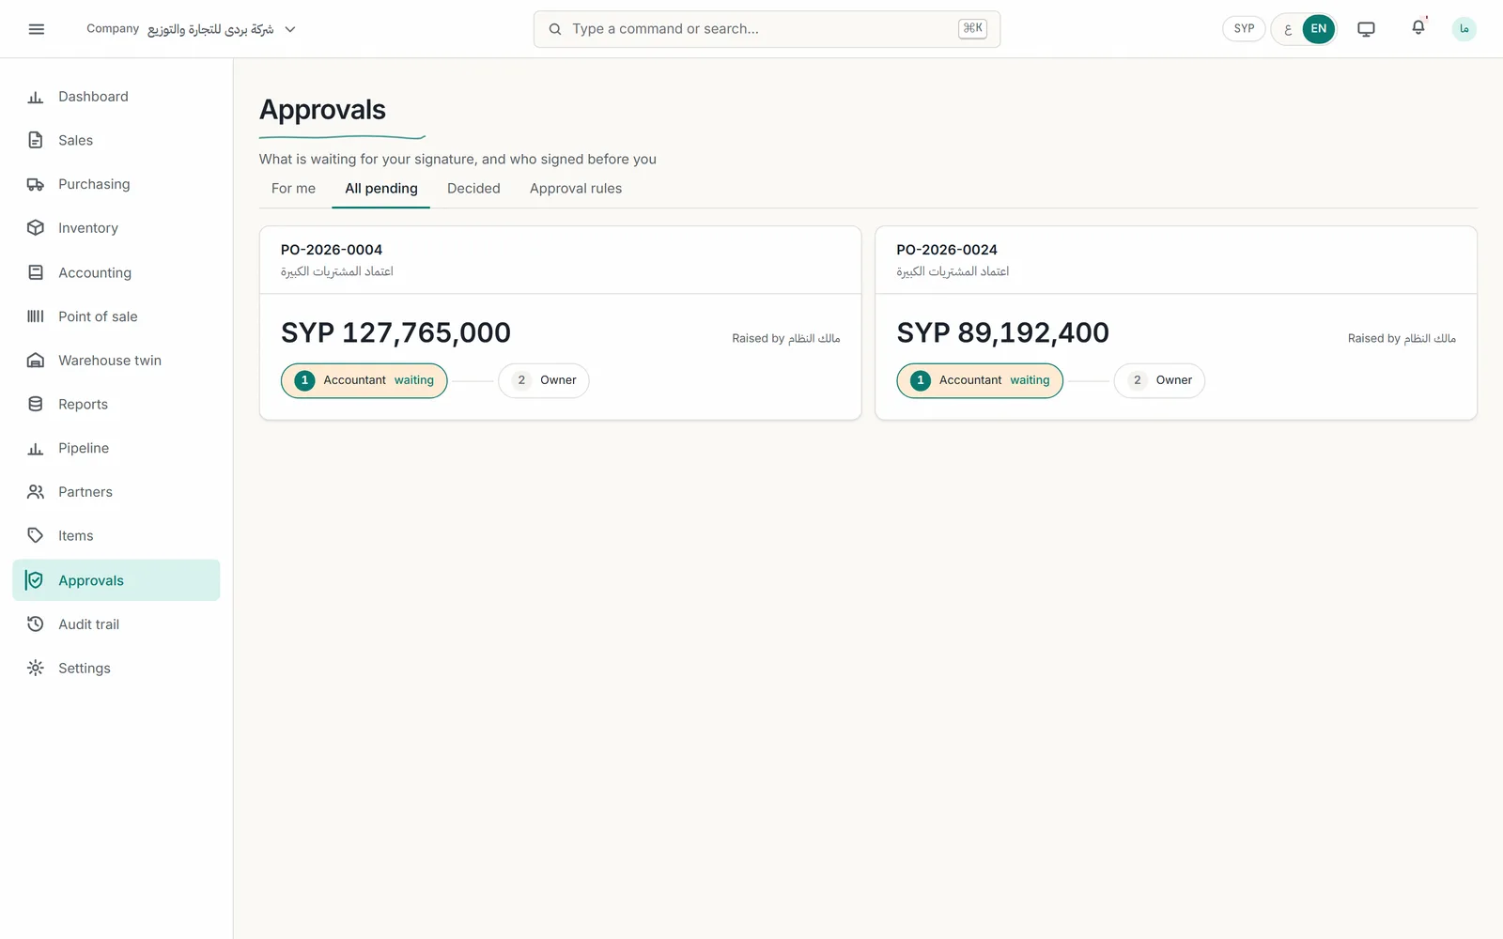Click Owner step on PO-2026-0024
Screen dimensions: 1503x939
pyautogui.click(x=1159, y=380)
